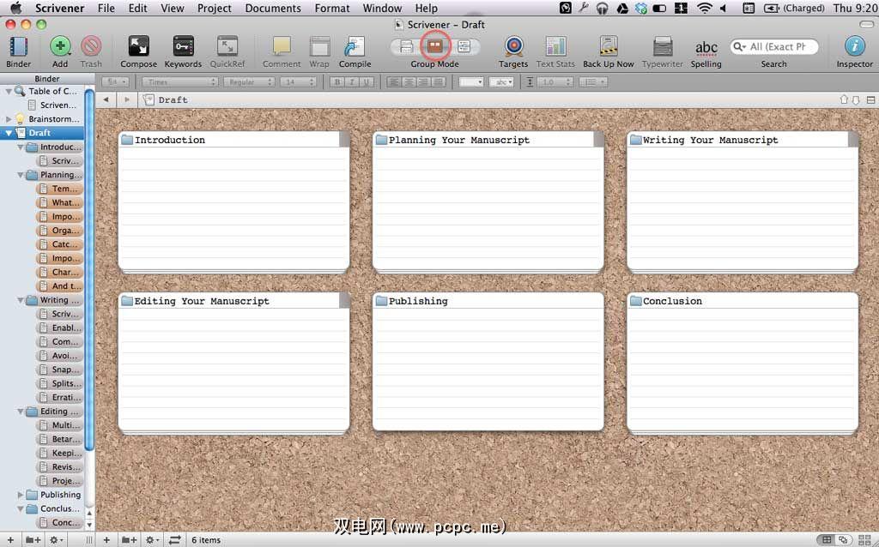Viewport: 879px width, 547px height.
Task: Open the Keywords panel
Action: [x=183, y=47]
